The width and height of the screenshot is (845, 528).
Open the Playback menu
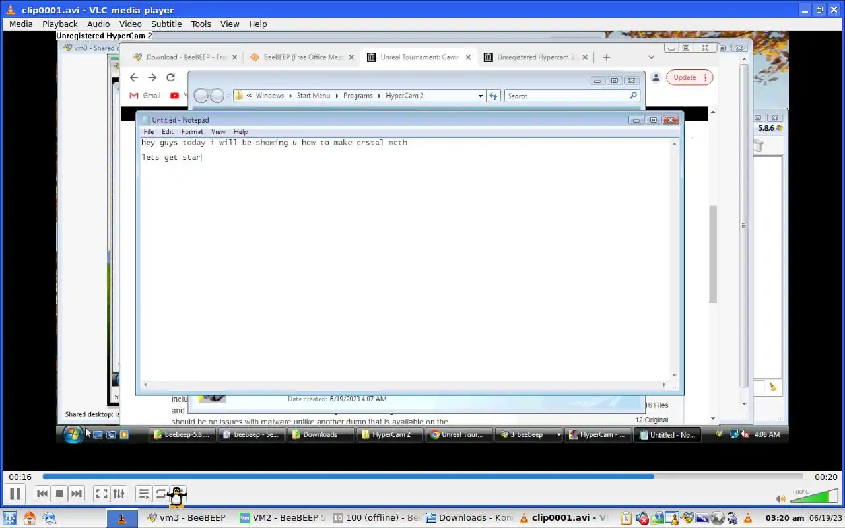click(x=60, y=24)
